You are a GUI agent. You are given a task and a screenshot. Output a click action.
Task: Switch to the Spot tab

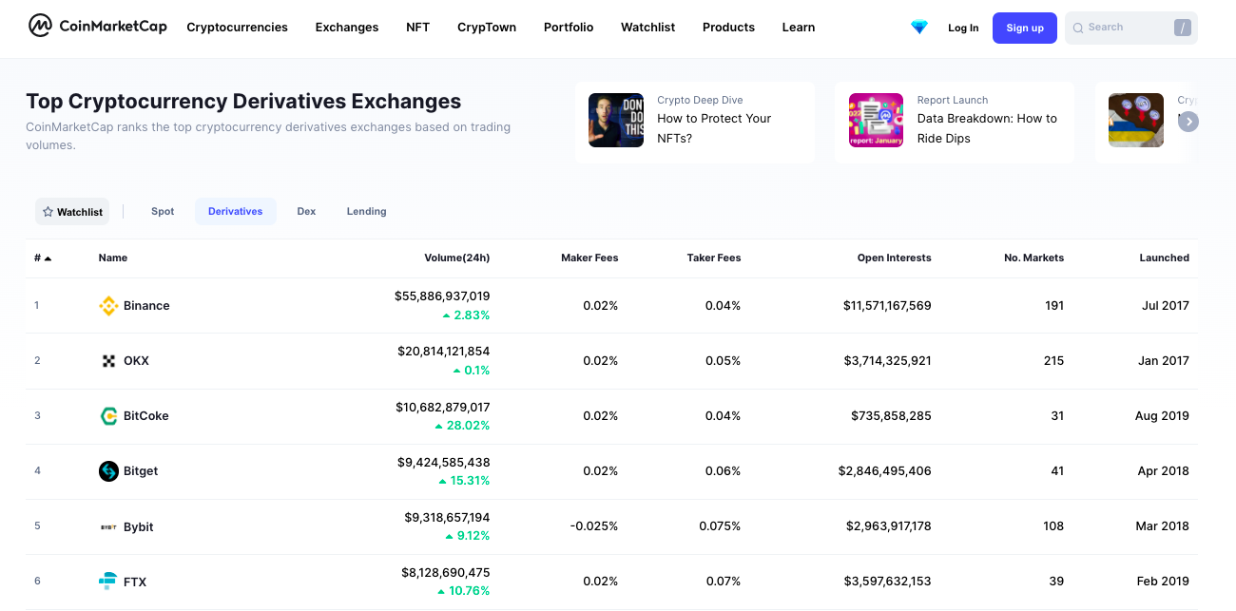point(163,211)
